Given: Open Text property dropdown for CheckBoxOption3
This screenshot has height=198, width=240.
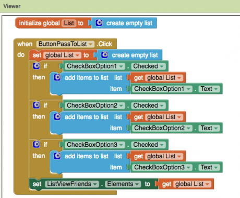Looking at the screenshot, I should 209,167.
